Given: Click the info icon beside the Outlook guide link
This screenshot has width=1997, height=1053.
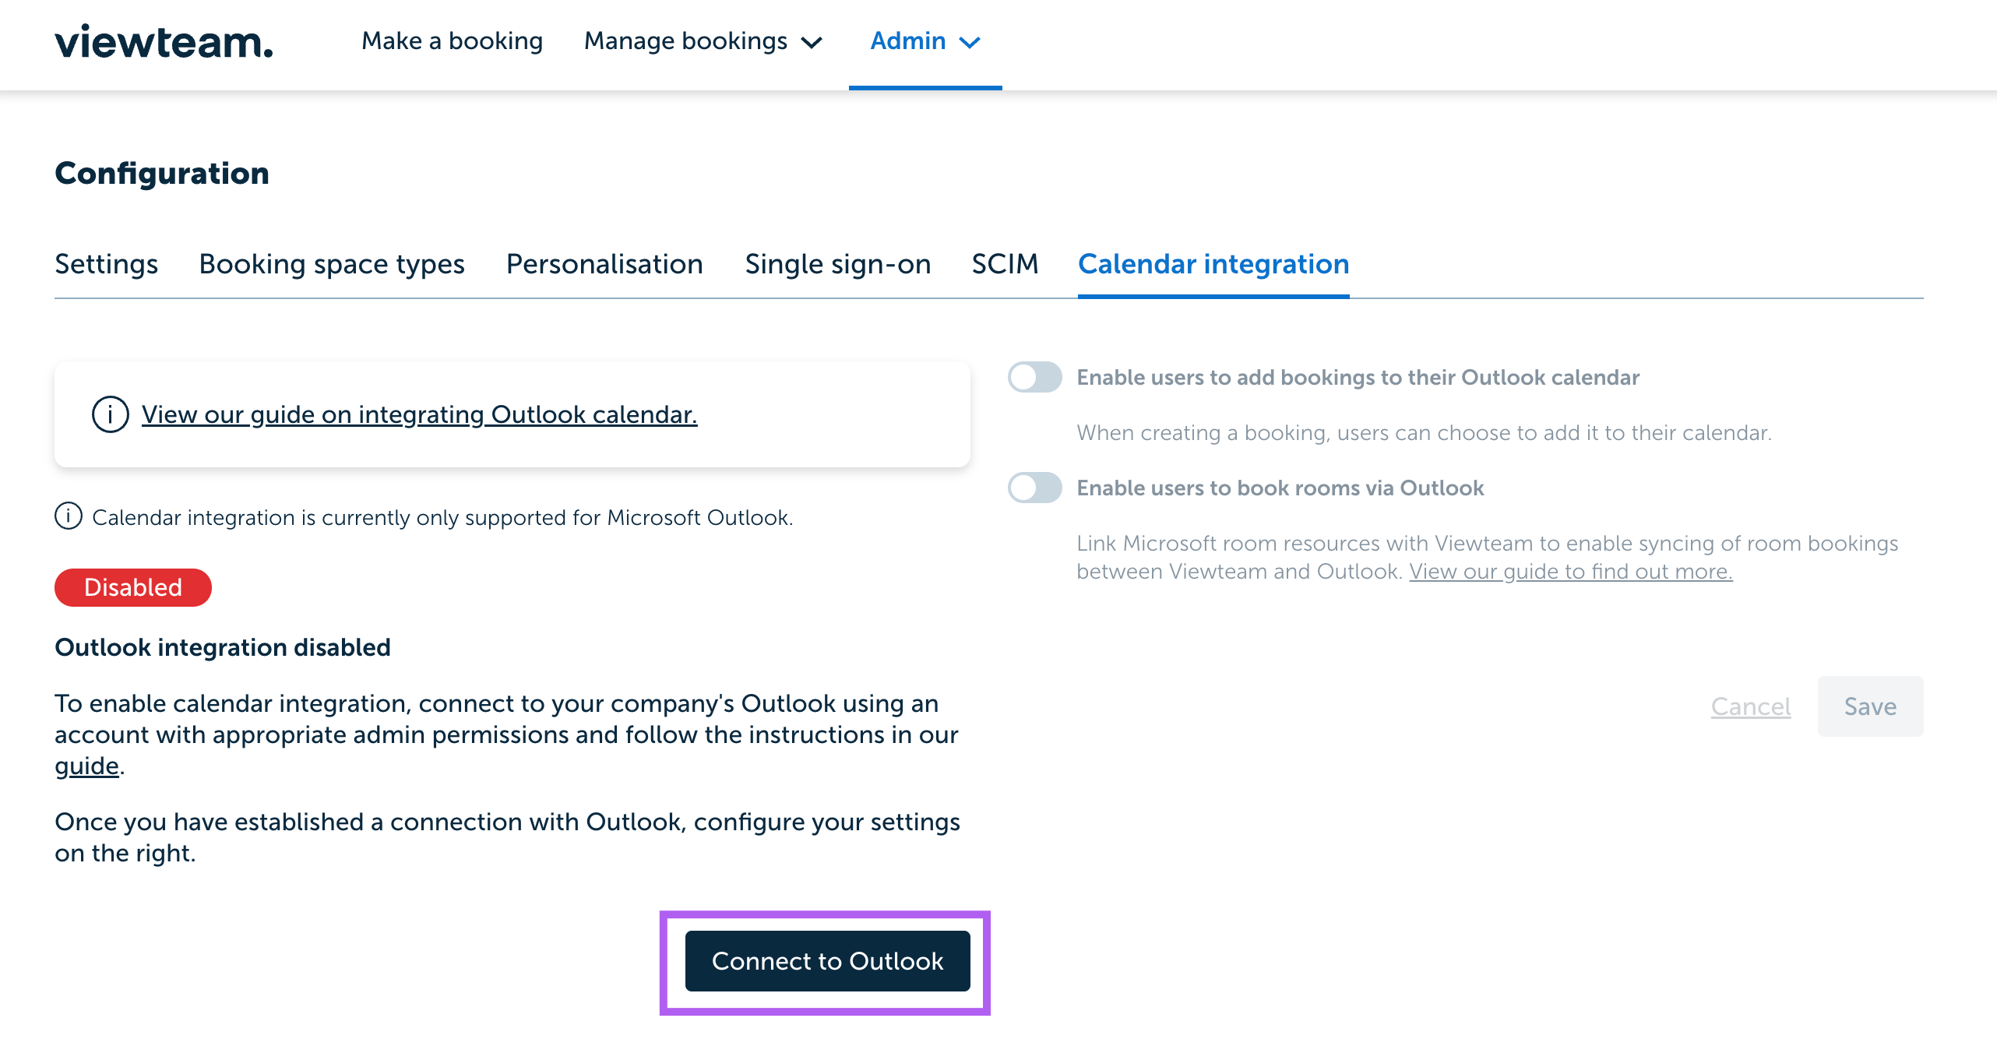Looking at the screenshot, I should (110, 414).
